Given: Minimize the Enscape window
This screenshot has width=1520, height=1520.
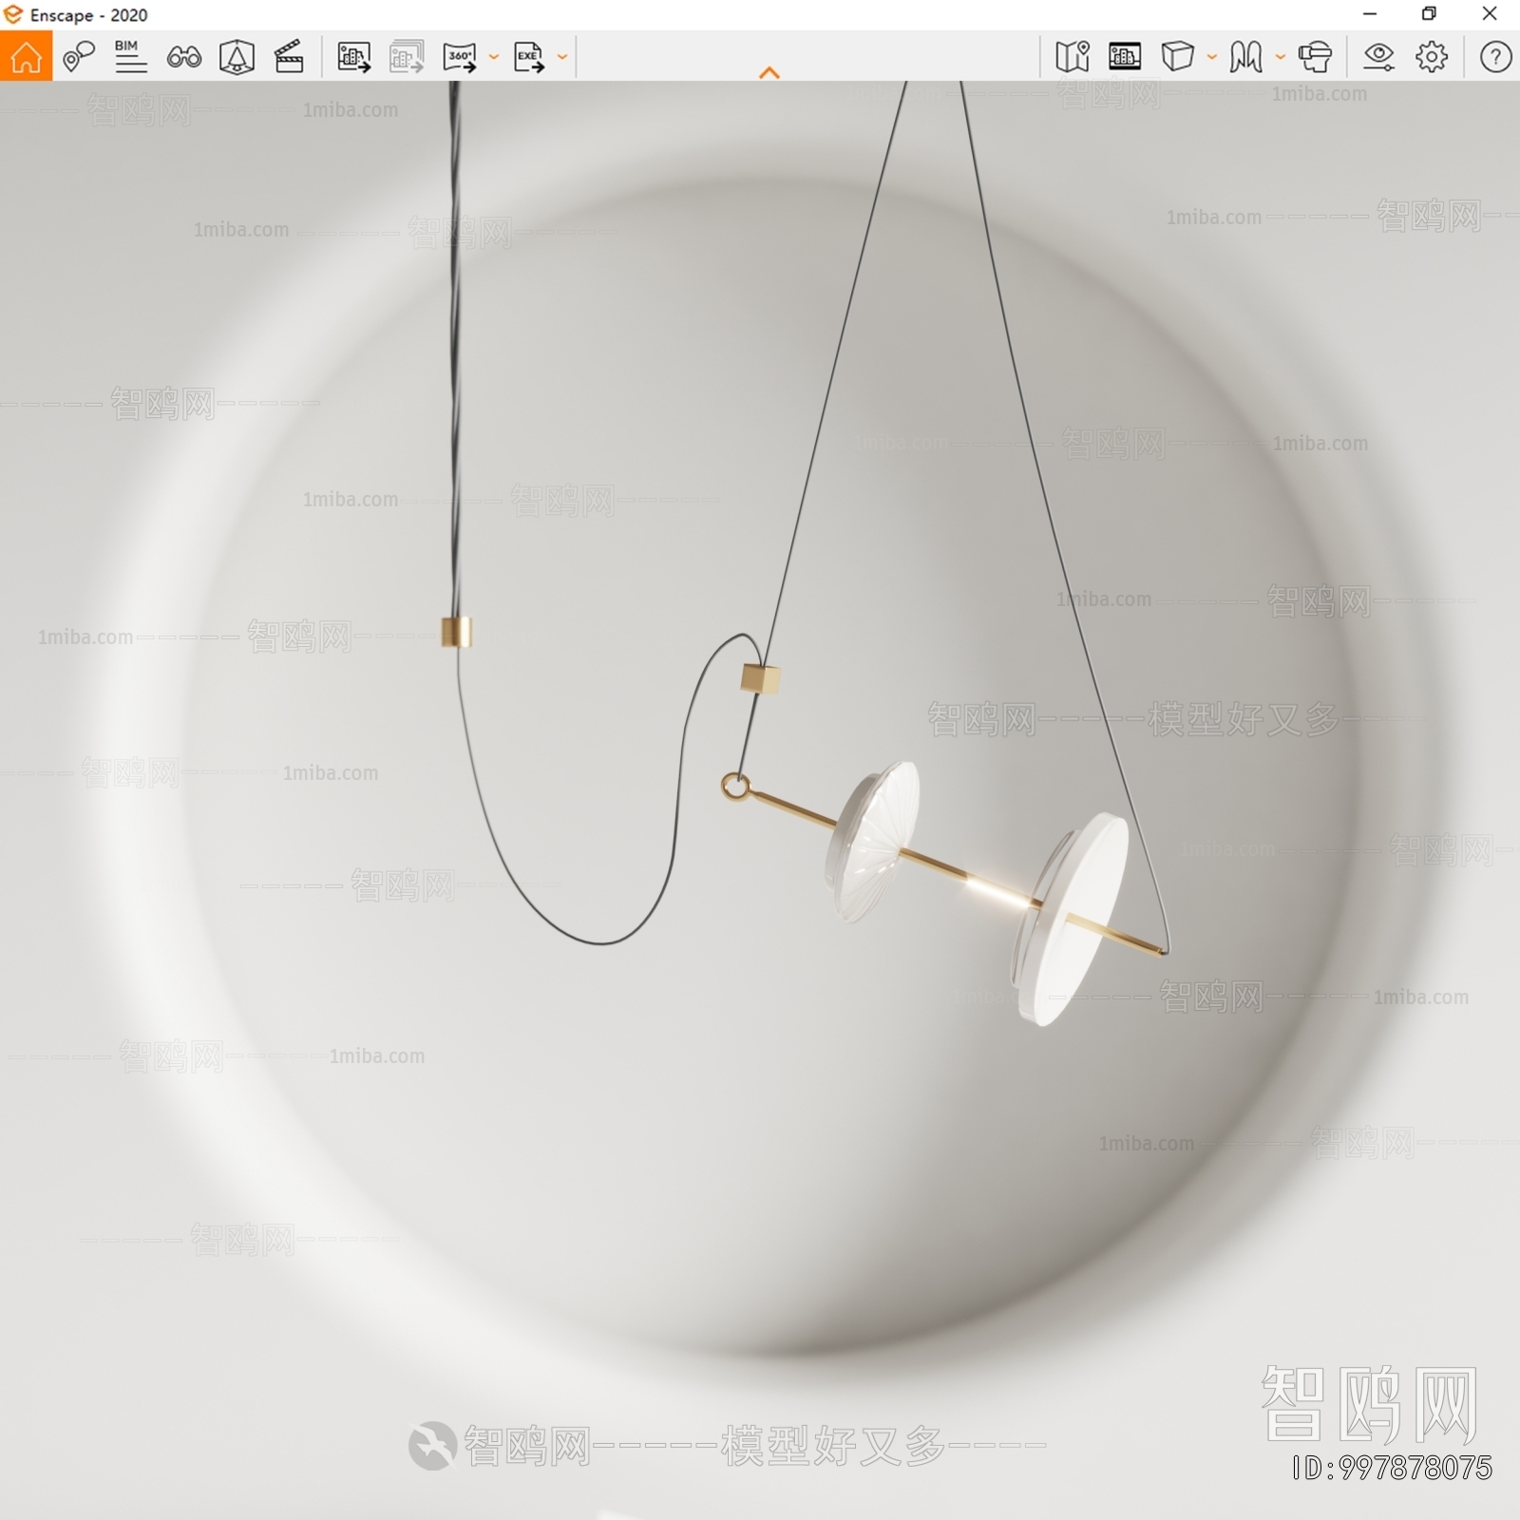Looking at the screenshot, I should click(x=1369, y=14).
